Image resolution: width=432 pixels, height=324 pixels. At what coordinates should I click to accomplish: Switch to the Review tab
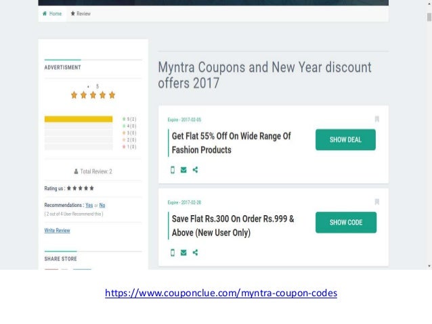click(x=81, y=14)
